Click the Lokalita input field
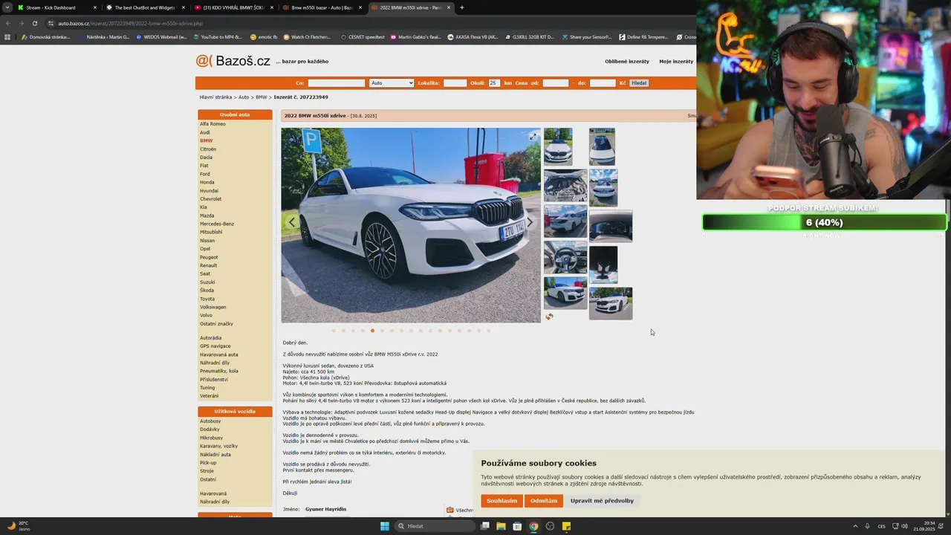 coord(455,83)
